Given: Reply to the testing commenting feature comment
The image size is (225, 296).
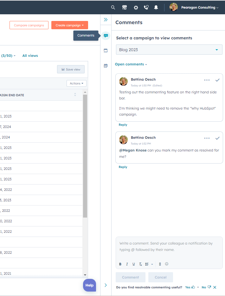Looking at the screenshot, I should coord(123,125).
